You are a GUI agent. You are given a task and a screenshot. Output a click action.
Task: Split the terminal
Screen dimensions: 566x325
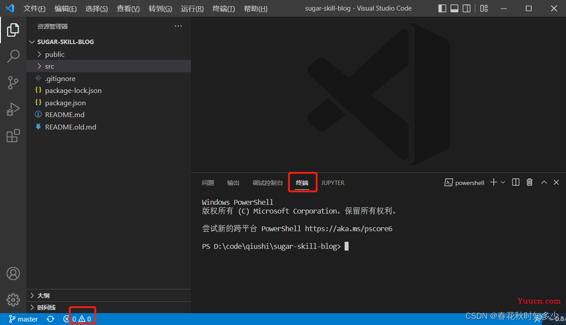516,182
